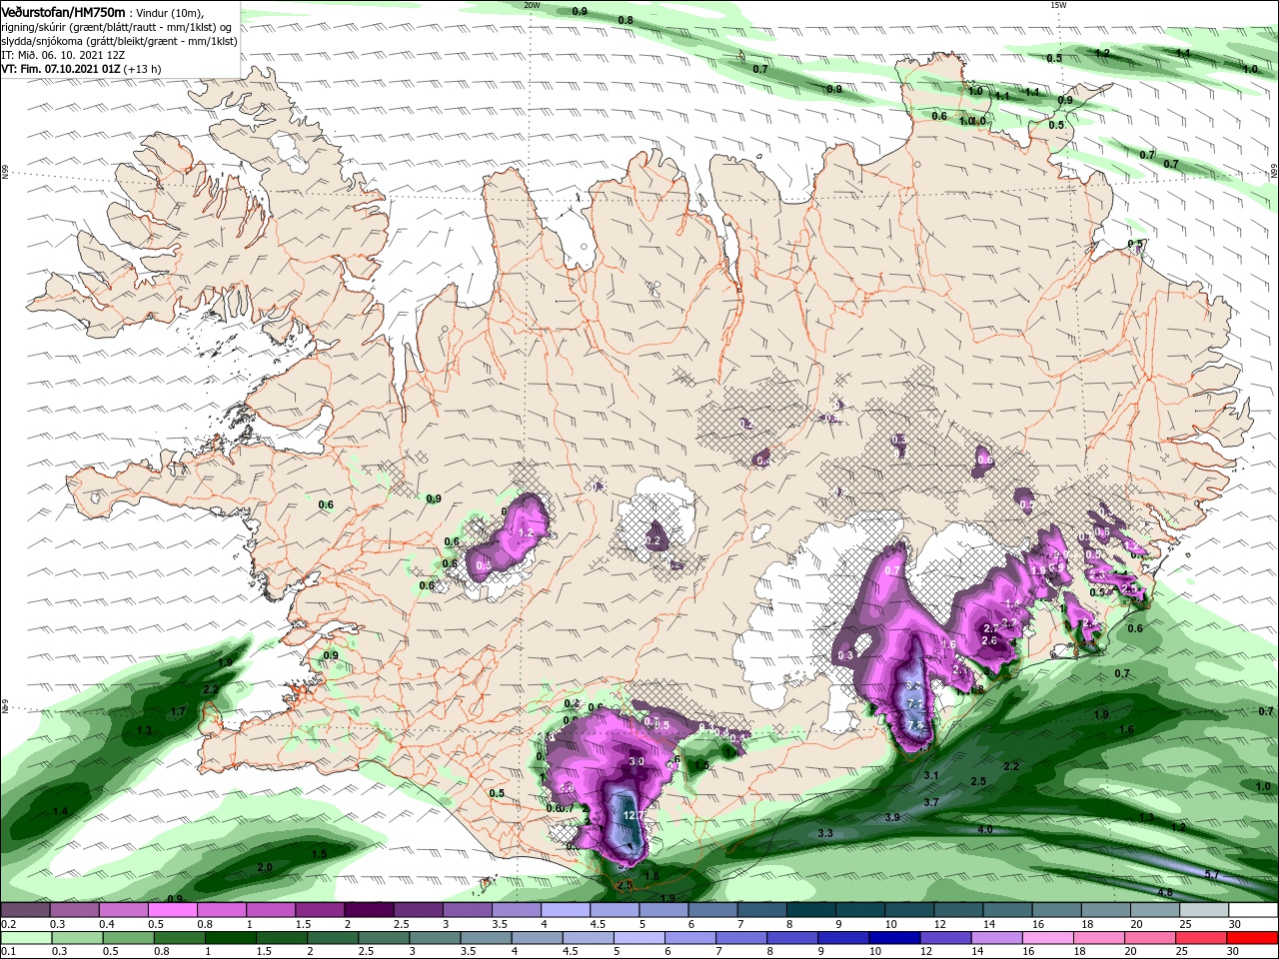Click the 4.0 rain value offshore
This screenshot has width=1279, height=959.
tap(985, 829)
